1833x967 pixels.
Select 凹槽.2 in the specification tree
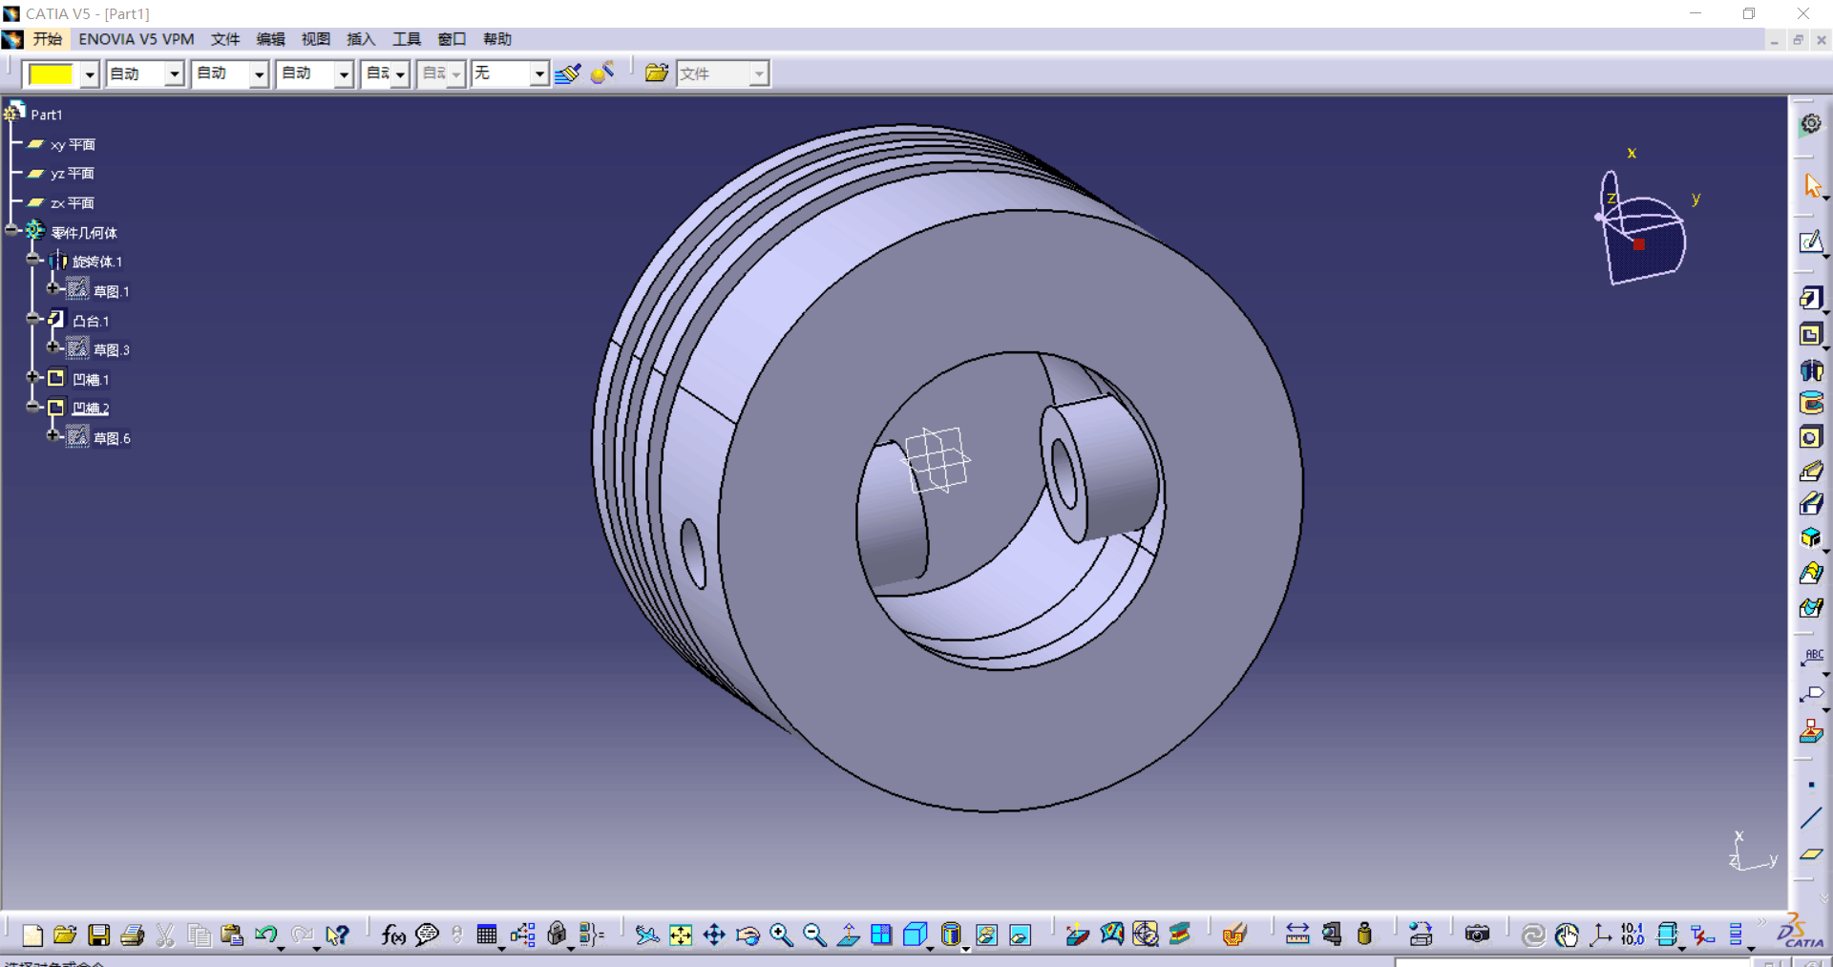[x=91, y=409]
